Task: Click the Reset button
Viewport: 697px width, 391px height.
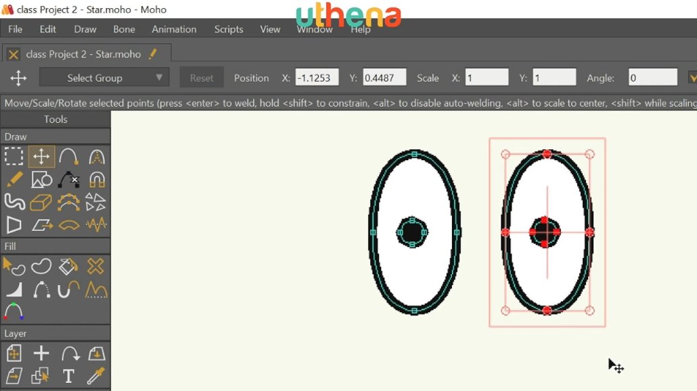Action: [x=202, y=78]
